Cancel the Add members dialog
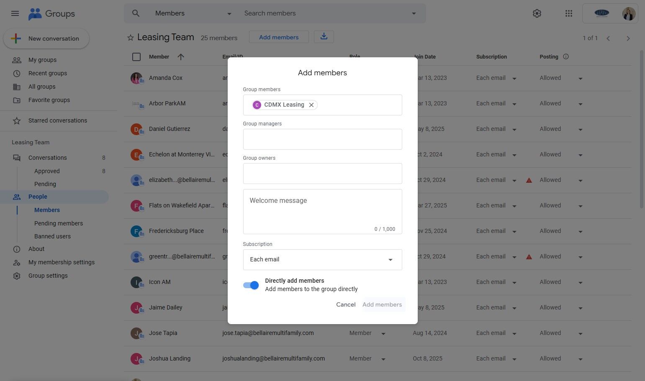The width and height of the screenshot is (645, 381). [346, 304]
